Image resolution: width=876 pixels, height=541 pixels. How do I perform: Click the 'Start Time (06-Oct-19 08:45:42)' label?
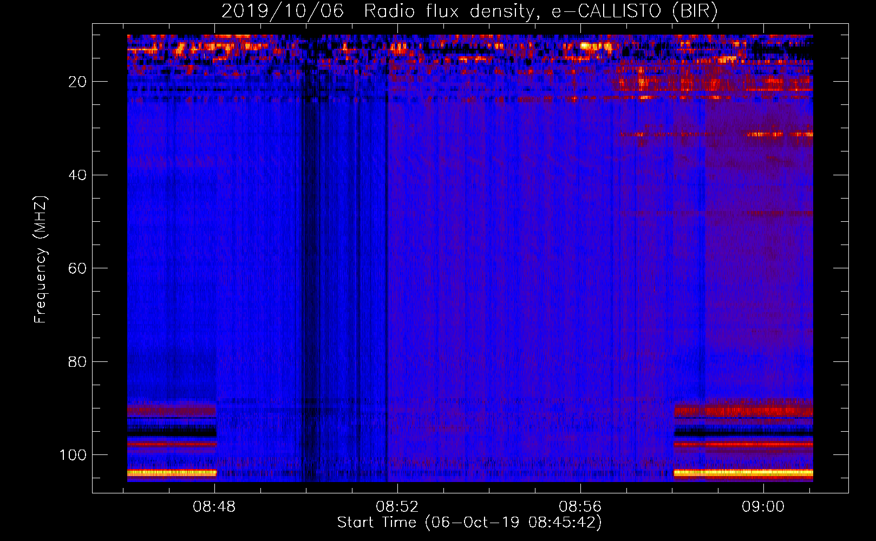point(469,523)
